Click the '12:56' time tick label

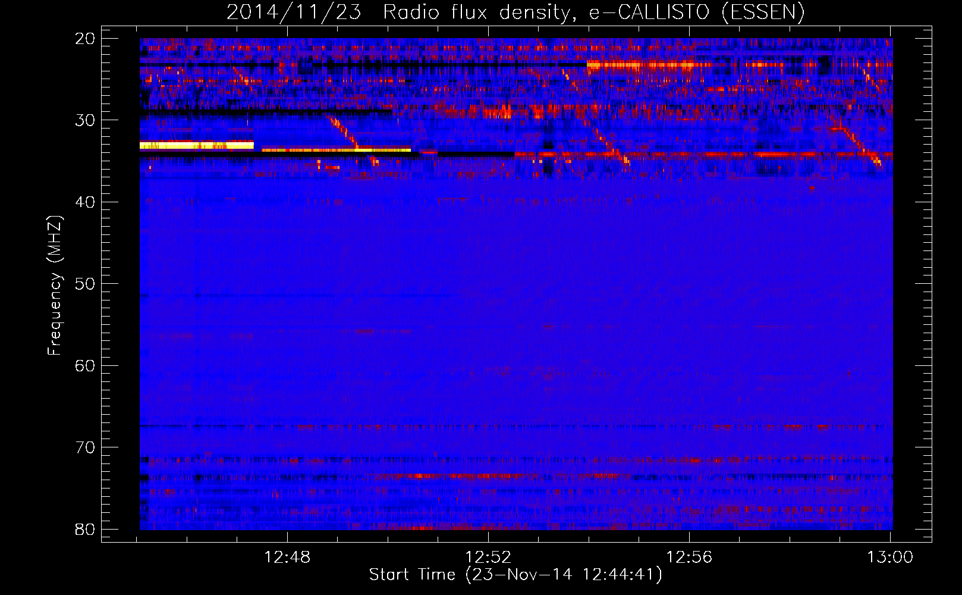click(689, 558)
